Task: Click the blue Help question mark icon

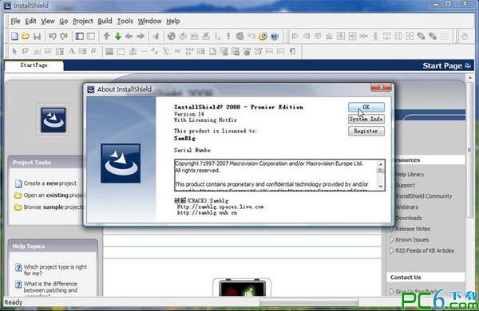Action: pyautogui.click(x=275, y=37)
